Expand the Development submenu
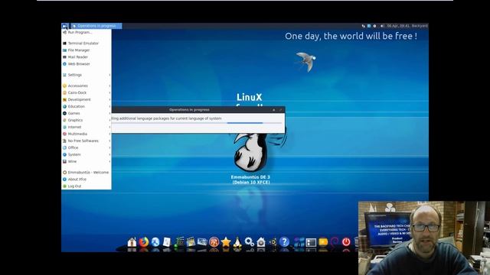Viewport: 490px width, 275px height. tap(87, 99)
